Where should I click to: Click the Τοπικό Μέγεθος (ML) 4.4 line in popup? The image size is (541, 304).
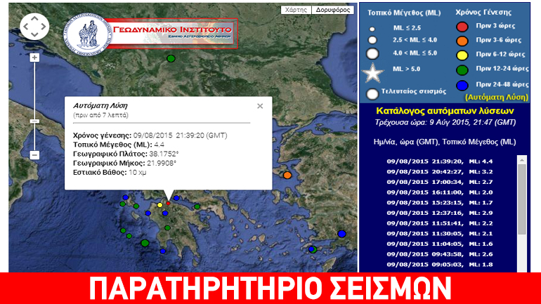[119, 145]
